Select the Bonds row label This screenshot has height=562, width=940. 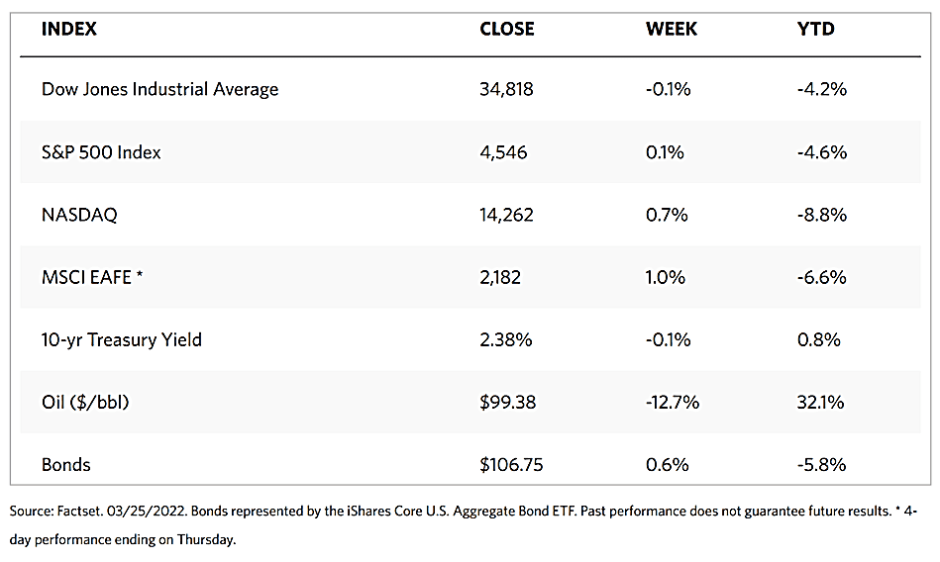[x=66, y=464]
